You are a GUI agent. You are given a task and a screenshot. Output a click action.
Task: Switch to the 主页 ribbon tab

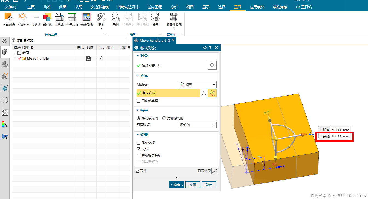(x=31, y=7)
